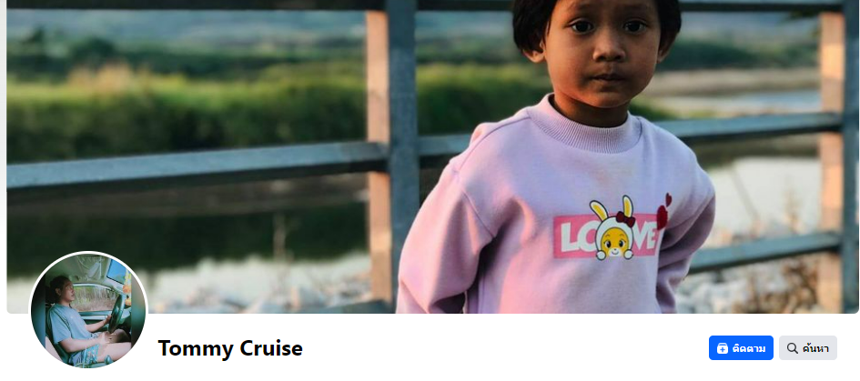Click the Tommy Cruise profile name
This screenshot has height=381, width=860.
pos(230,348)
